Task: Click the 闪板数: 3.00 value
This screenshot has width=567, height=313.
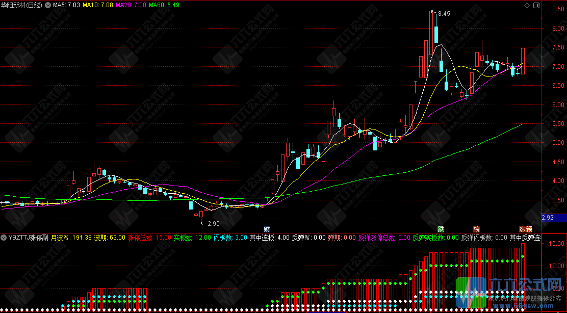Action: [x=230, y=238]
